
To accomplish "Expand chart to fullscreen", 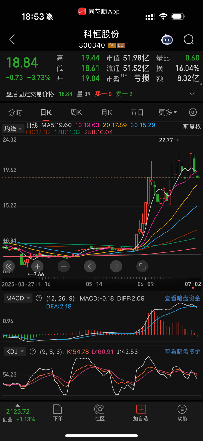I will coord(142,266).
